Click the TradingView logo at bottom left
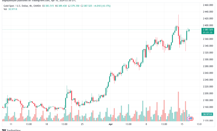 (11, 130)
